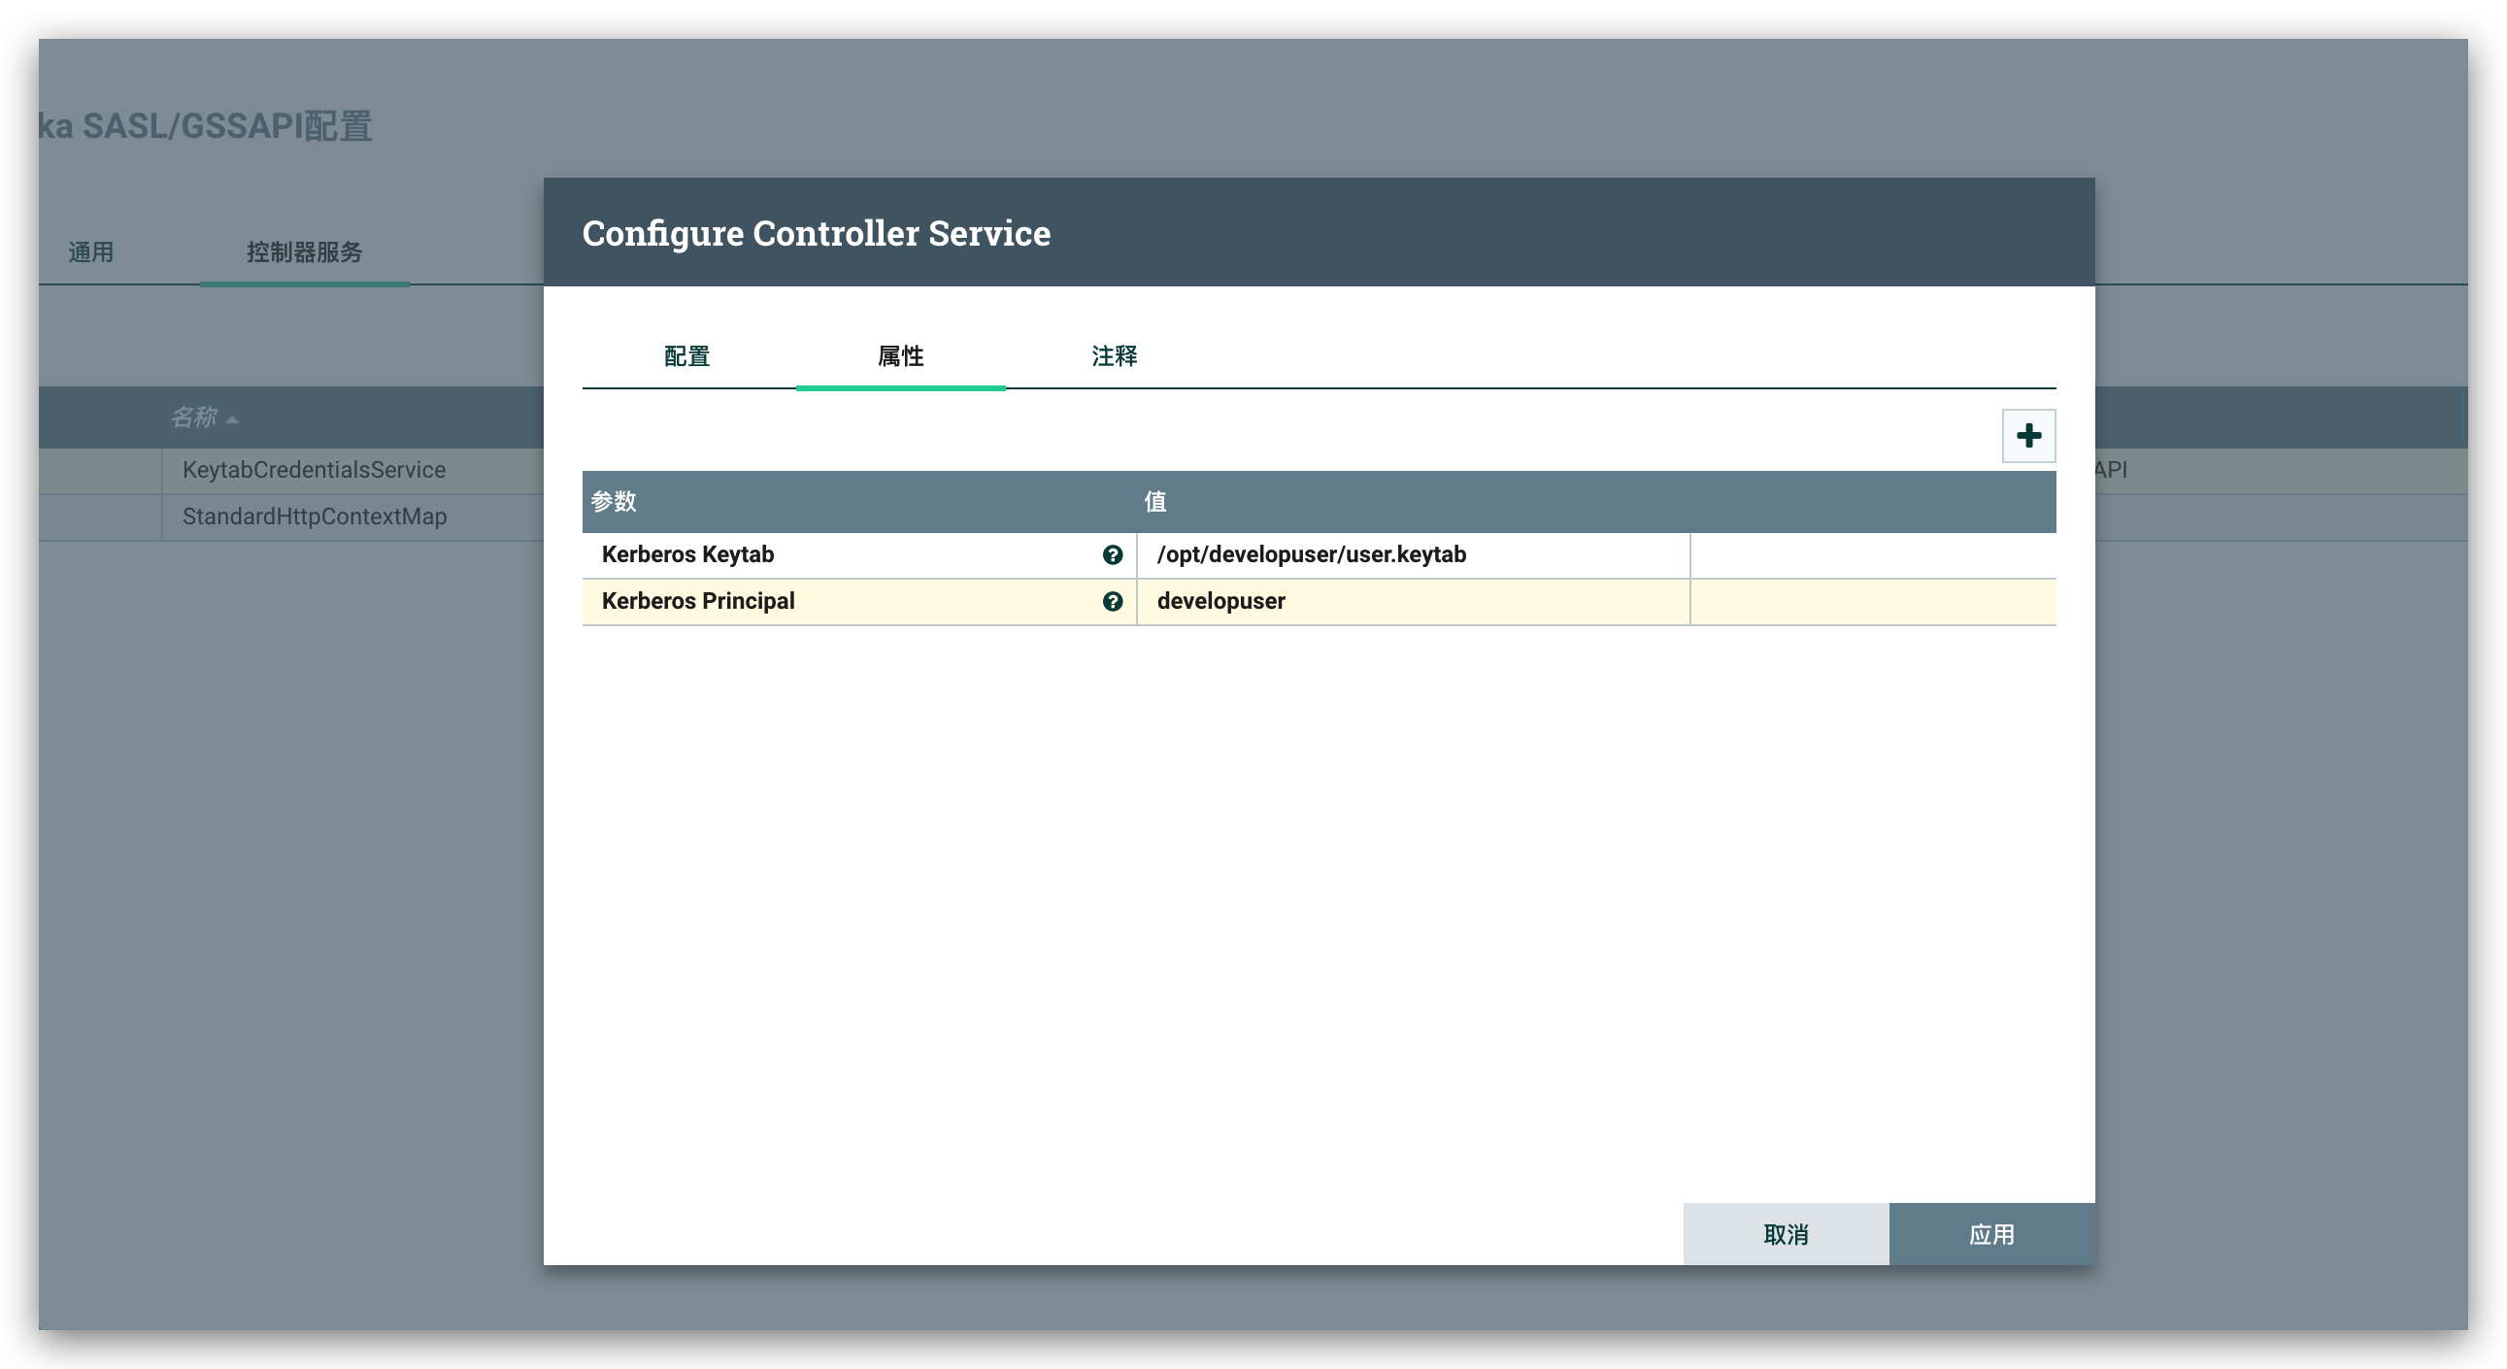Screen dimensions: 2507x1369
Task: Select the Kerberos Keytab property name
Action: (x=687, y=554)
